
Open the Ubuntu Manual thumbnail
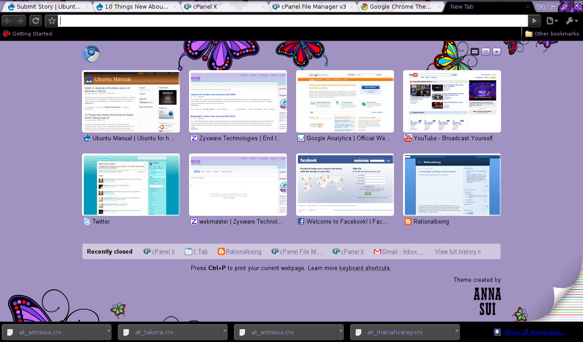131,101
